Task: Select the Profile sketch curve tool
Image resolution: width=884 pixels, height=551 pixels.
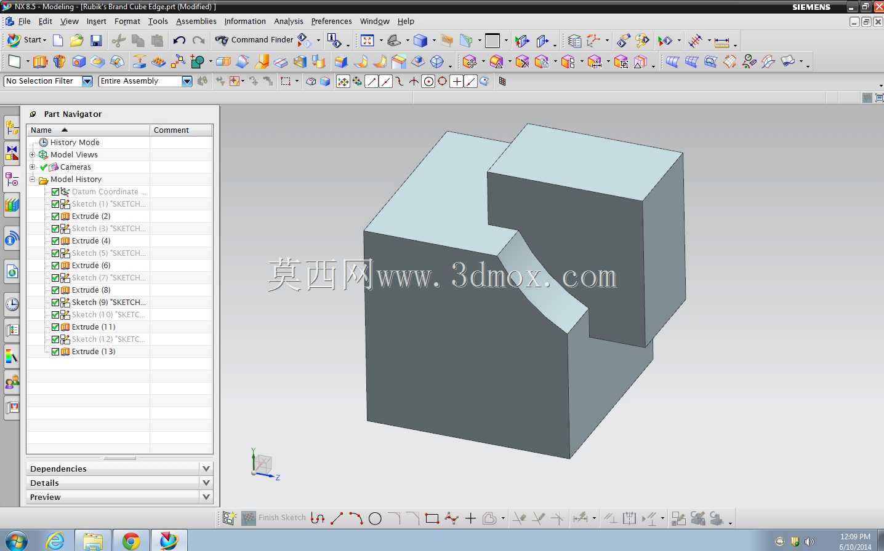Action: (318, 518)
